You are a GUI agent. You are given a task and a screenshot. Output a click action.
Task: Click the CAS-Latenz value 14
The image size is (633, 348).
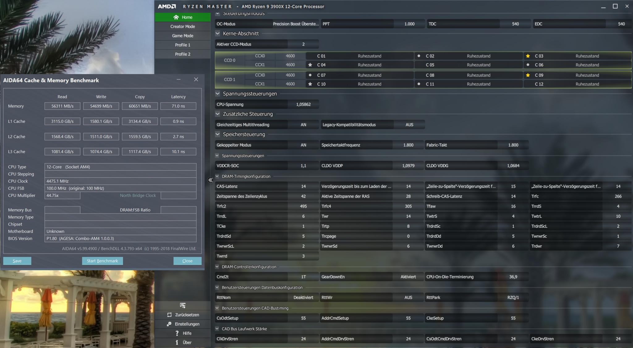pyautogui.click(x=304, y=186)
